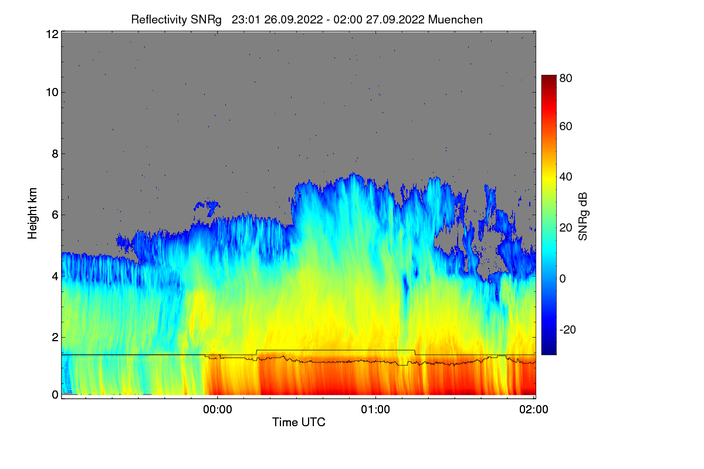Click the '01:00' time tick label

coord(375,410)
